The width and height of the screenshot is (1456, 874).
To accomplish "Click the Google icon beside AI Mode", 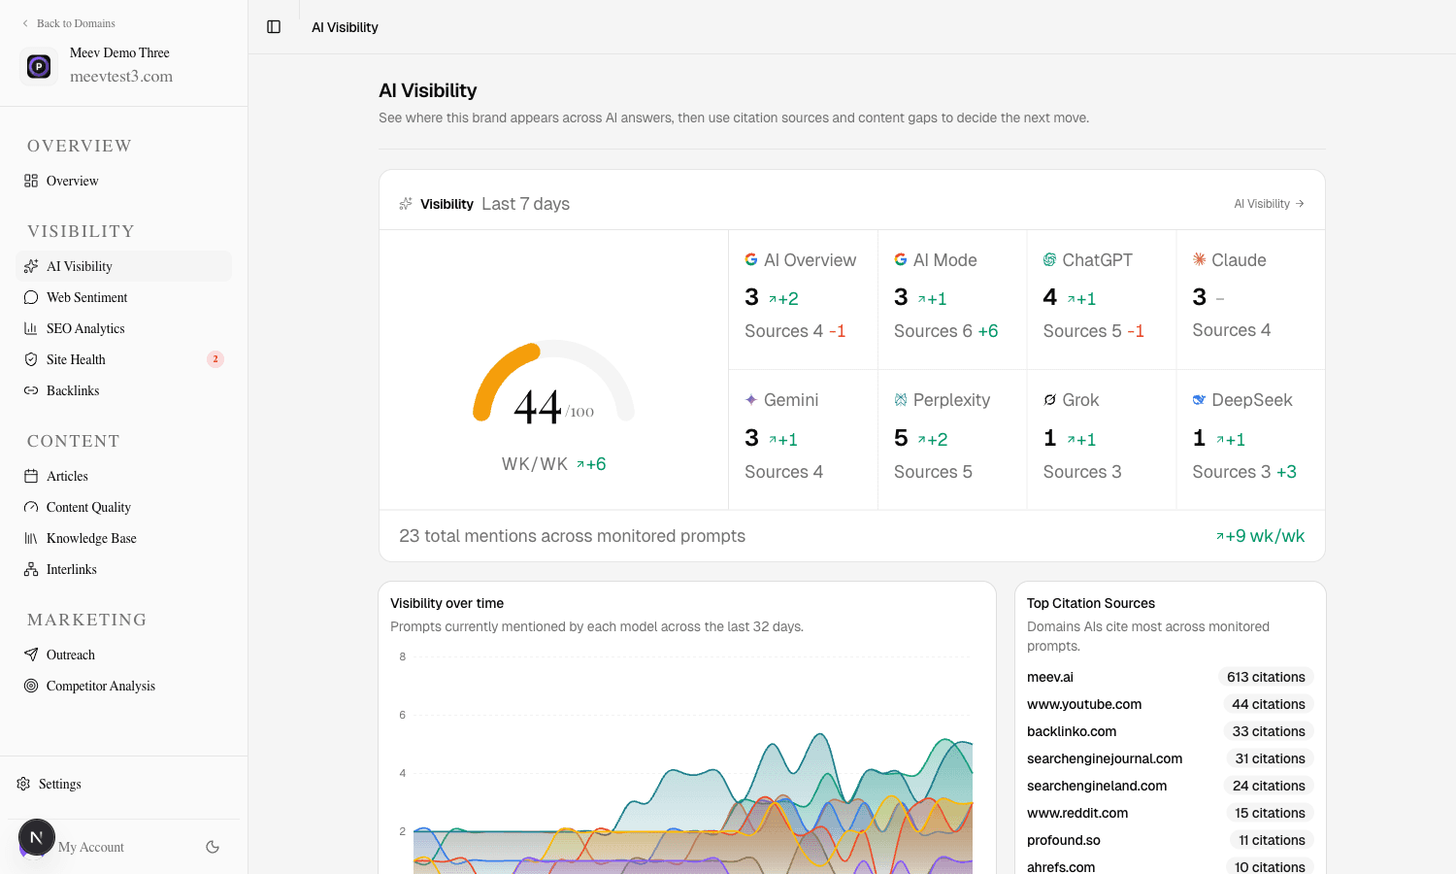I will point(901,259).
